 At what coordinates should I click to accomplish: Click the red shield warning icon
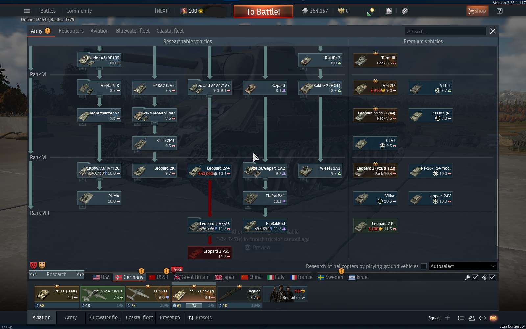(34, 265)
